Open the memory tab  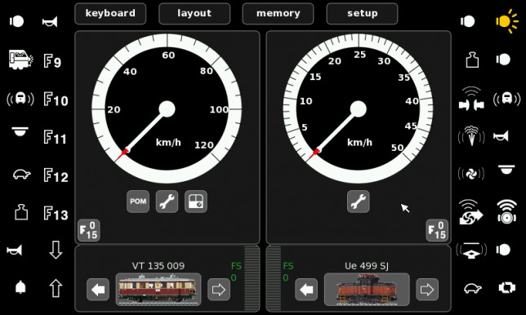(278, 14)
